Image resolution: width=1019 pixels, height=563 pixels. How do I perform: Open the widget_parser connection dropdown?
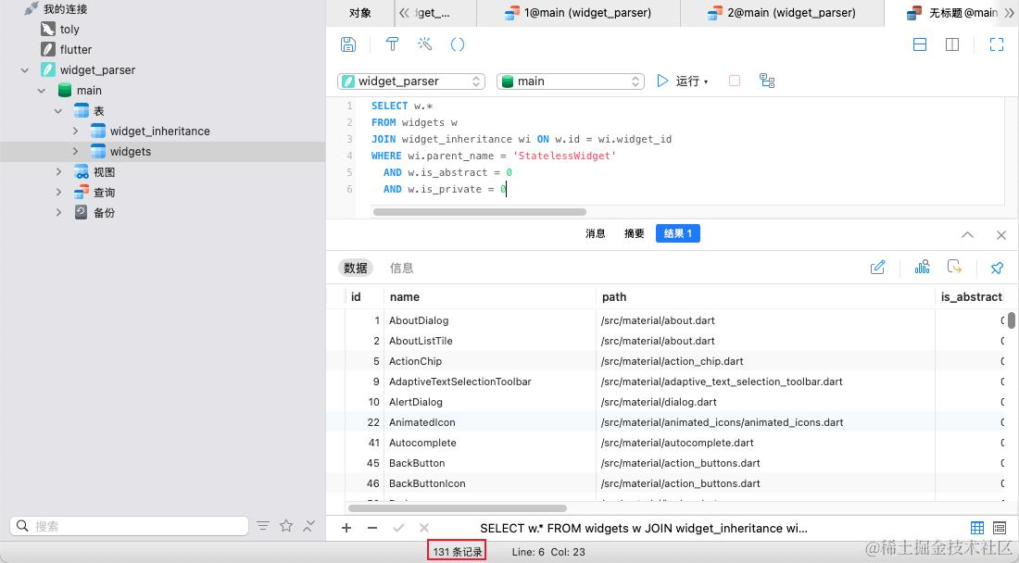click(x=411, y=81)
